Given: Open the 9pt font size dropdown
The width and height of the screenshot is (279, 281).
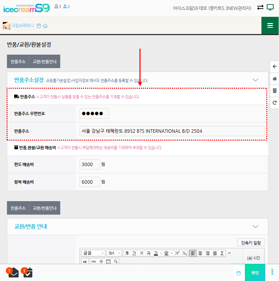Looking at the screenshot, I should [x=114, y=253].
